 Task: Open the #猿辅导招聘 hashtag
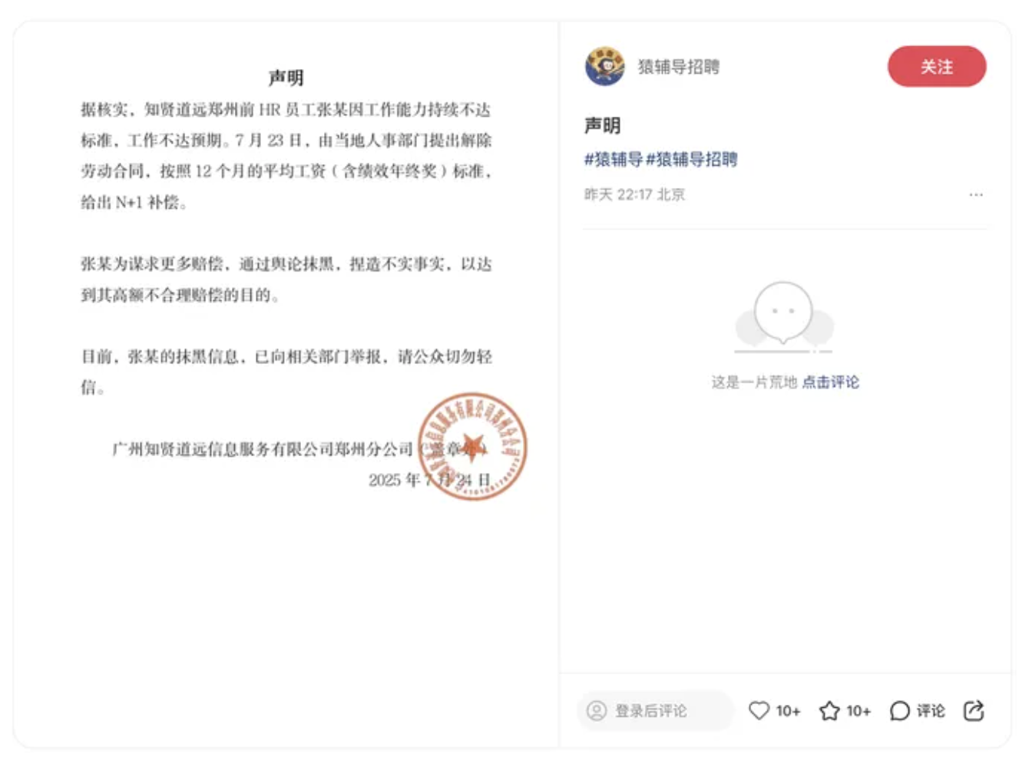coord(692,159)
